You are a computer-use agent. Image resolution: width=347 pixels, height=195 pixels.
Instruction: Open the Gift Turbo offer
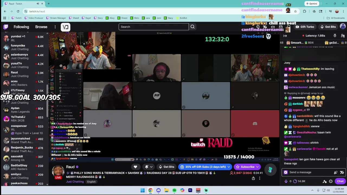pos(305,27)
